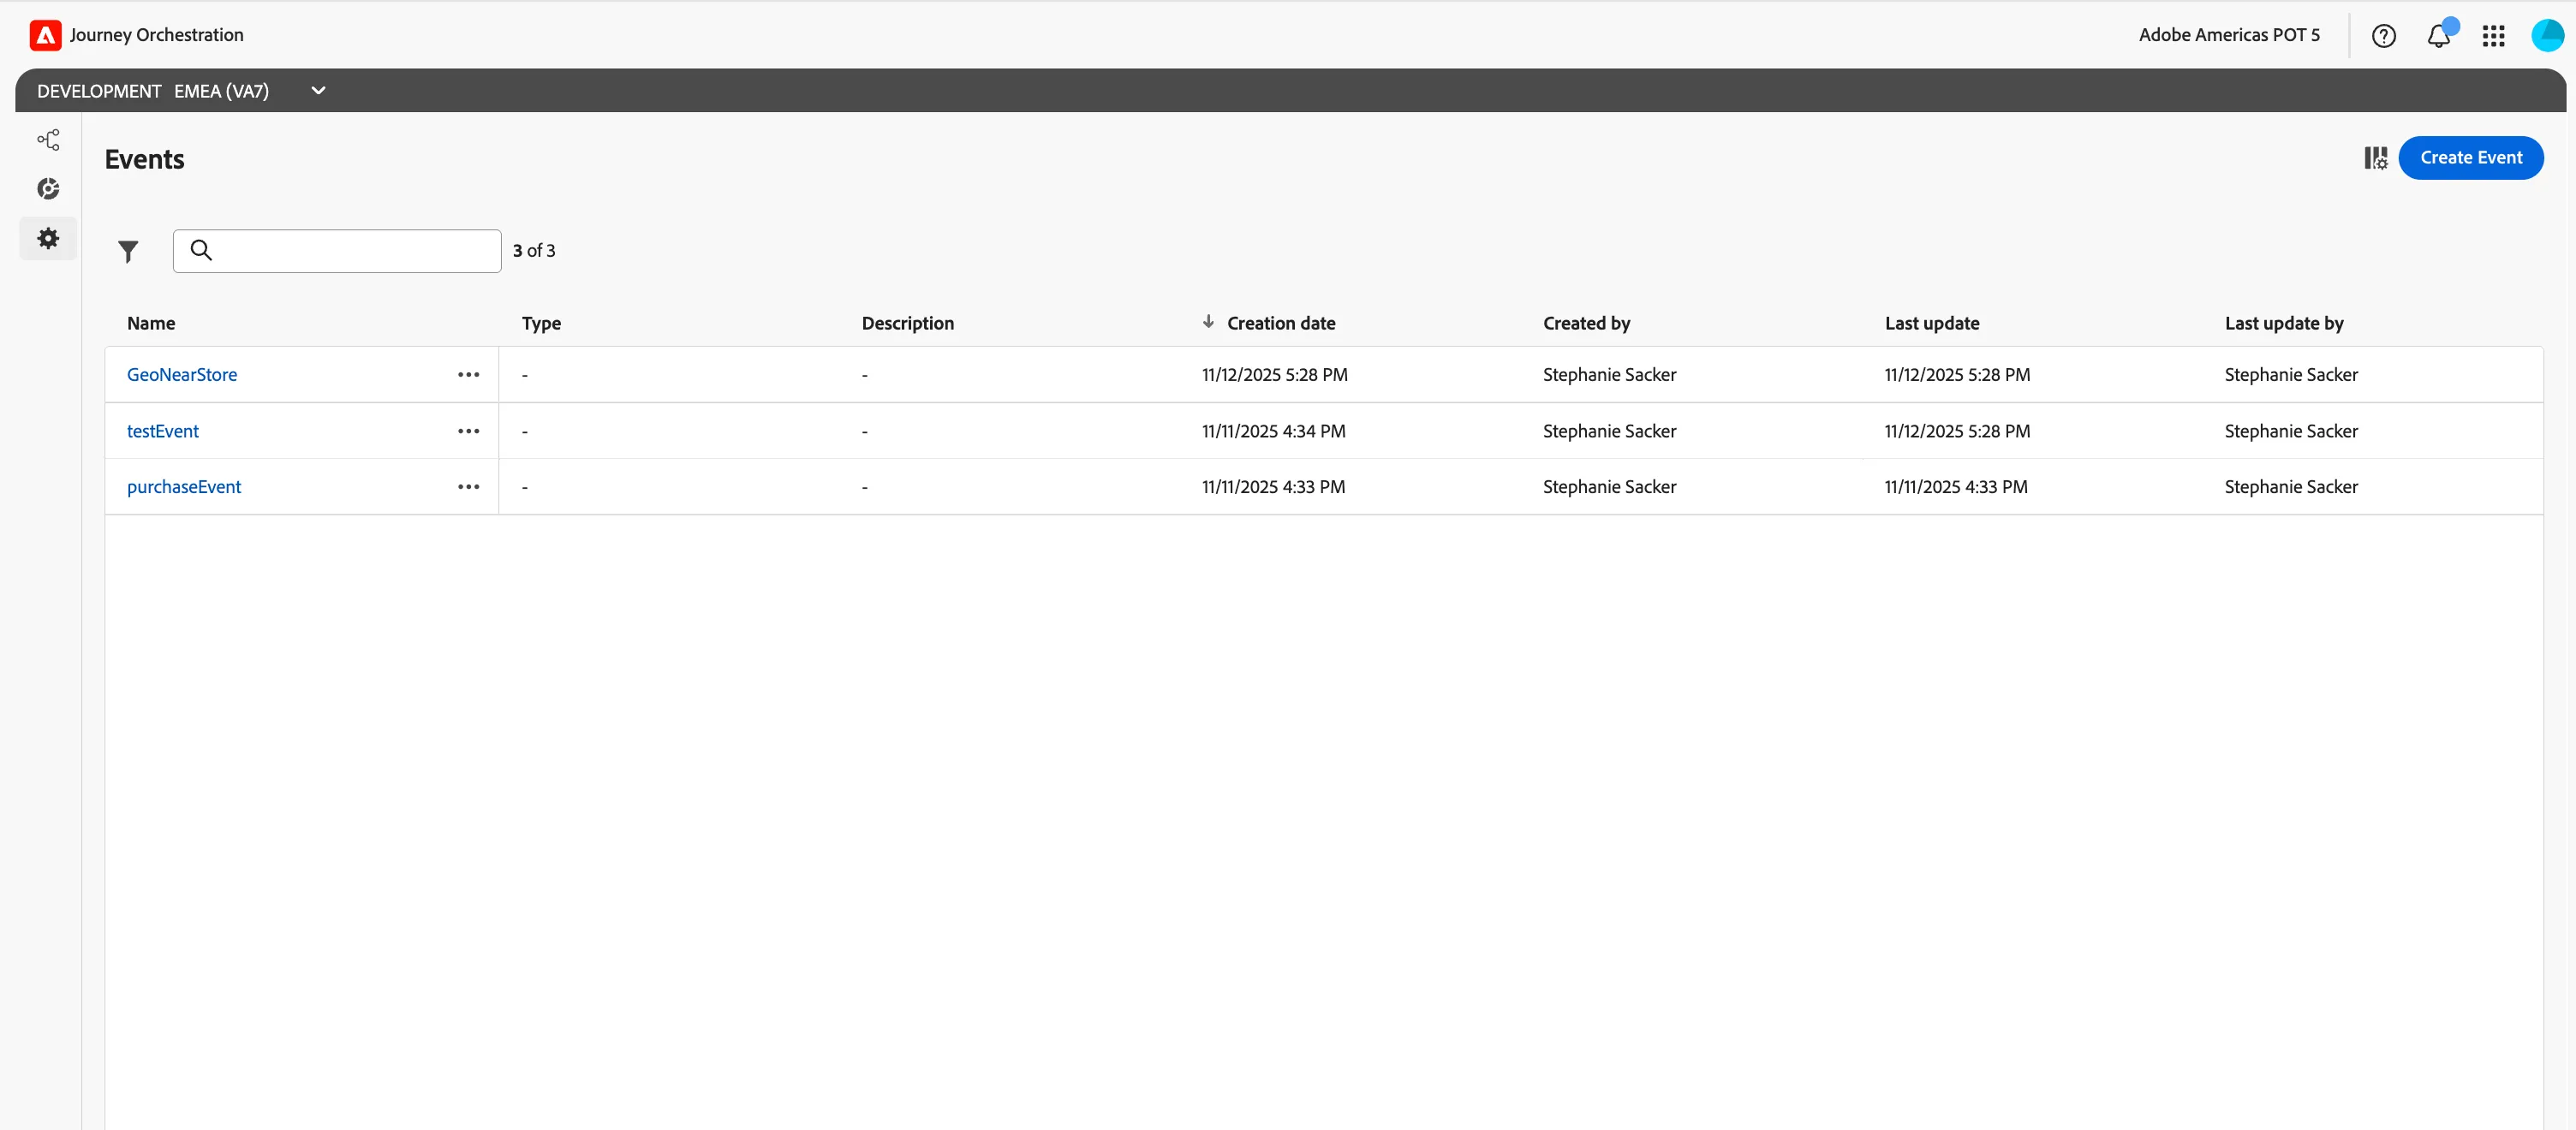Image resolution: width=2576 pixels, height=1130 pixels.
Task: Click Stephanie Sacker in purchaseEvent Created by
Action: click(x=1609, y=487)
